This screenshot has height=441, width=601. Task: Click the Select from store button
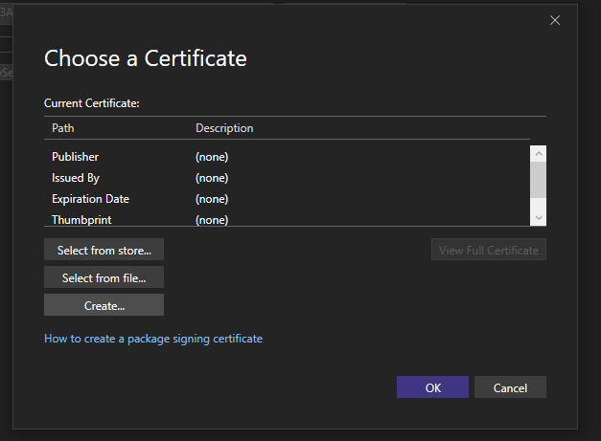click(x=104, y=250)
